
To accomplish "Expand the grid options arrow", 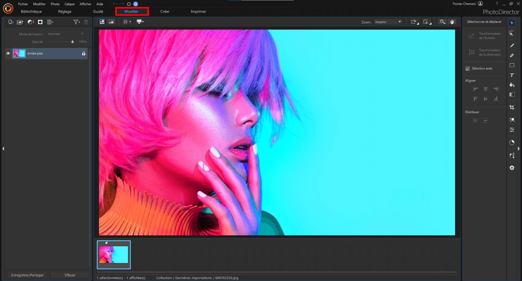I will coord(130,22).
